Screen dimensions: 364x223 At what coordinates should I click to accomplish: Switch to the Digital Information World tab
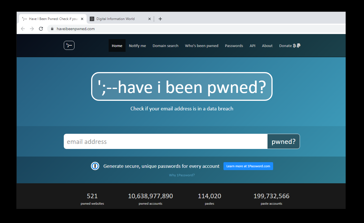click(120, 19)
